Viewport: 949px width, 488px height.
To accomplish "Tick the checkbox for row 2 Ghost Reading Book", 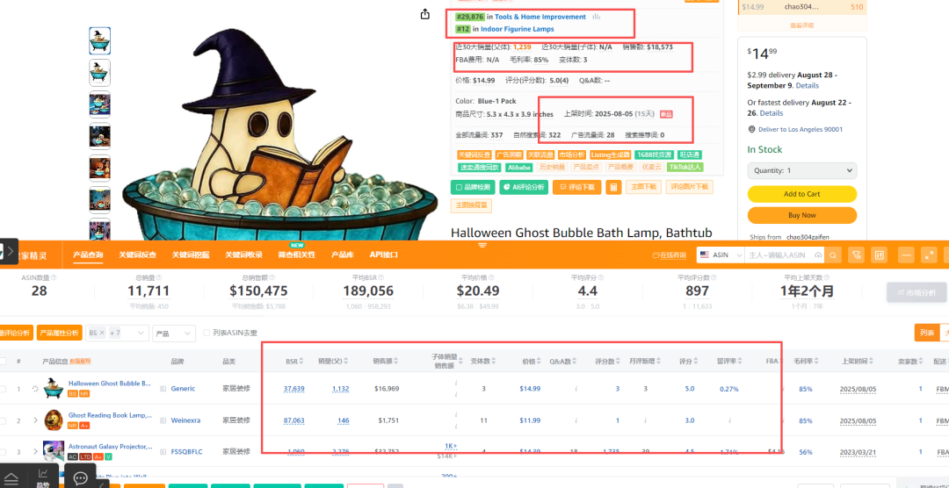I will (x=3, y=420).
